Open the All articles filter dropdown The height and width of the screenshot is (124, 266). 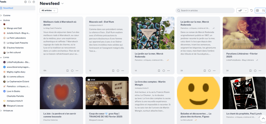[49, 10]
